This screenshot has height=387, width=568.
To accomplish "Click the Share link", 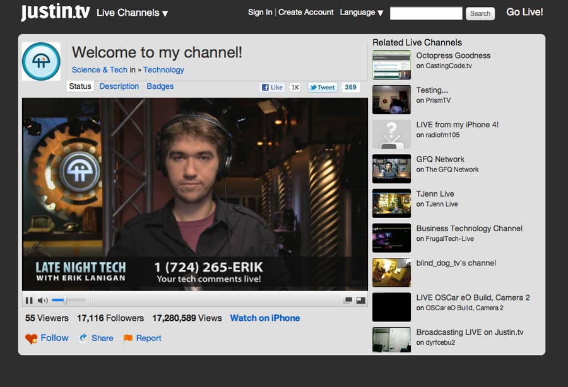I will pos(102,338).
